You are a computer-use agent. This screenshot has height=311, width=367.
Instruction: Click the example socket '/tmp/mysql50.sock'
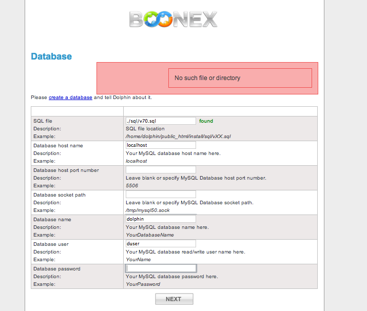(147, 210)
